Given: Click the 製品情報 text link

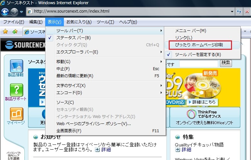Looking at the screenshot, I should tap(16, 75).
